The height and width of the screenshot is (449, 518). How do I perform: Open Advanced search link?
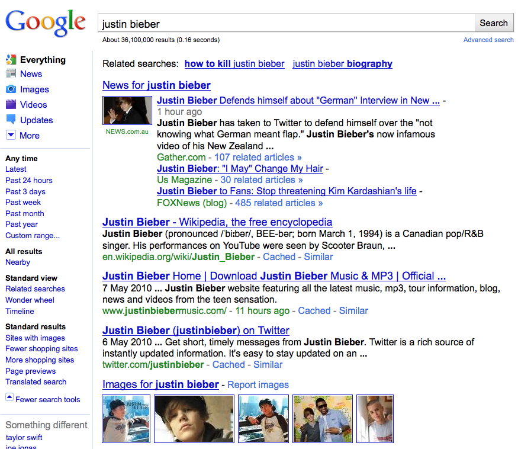point(488,40)
